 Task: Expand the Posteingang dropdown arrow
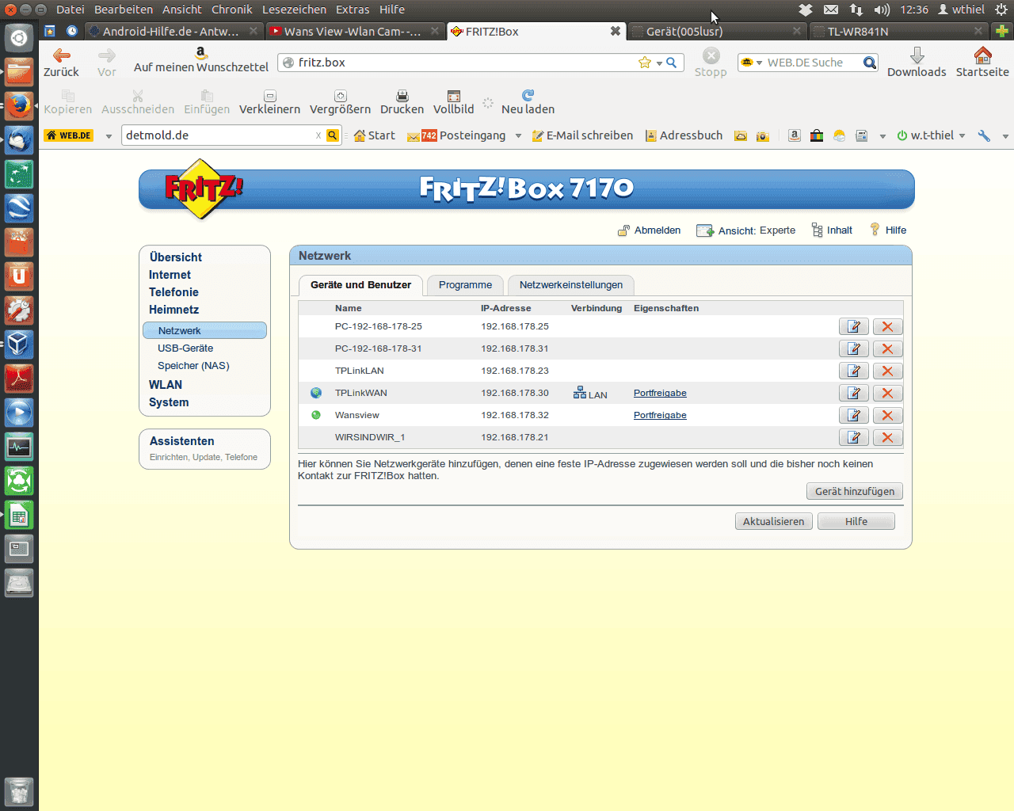[518, 136]
